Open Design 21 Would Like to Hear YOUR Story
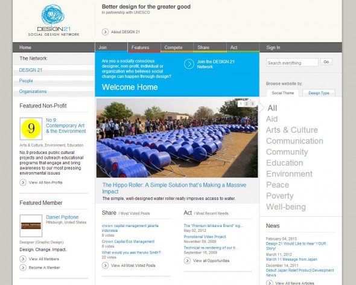The image size is (356, 285). 296,246
